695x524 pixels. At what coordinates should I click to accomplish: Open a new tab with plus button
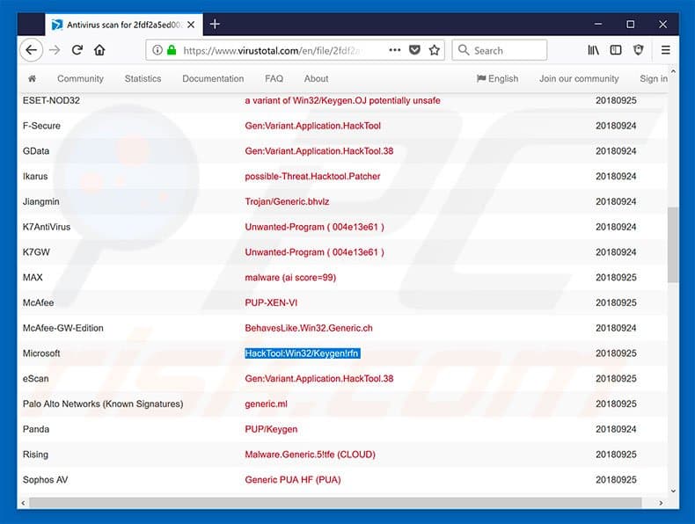point(215,24)
